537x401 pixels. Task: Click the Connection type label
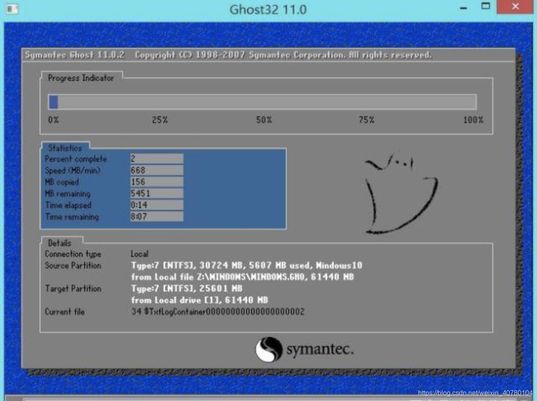pos(73,254)
